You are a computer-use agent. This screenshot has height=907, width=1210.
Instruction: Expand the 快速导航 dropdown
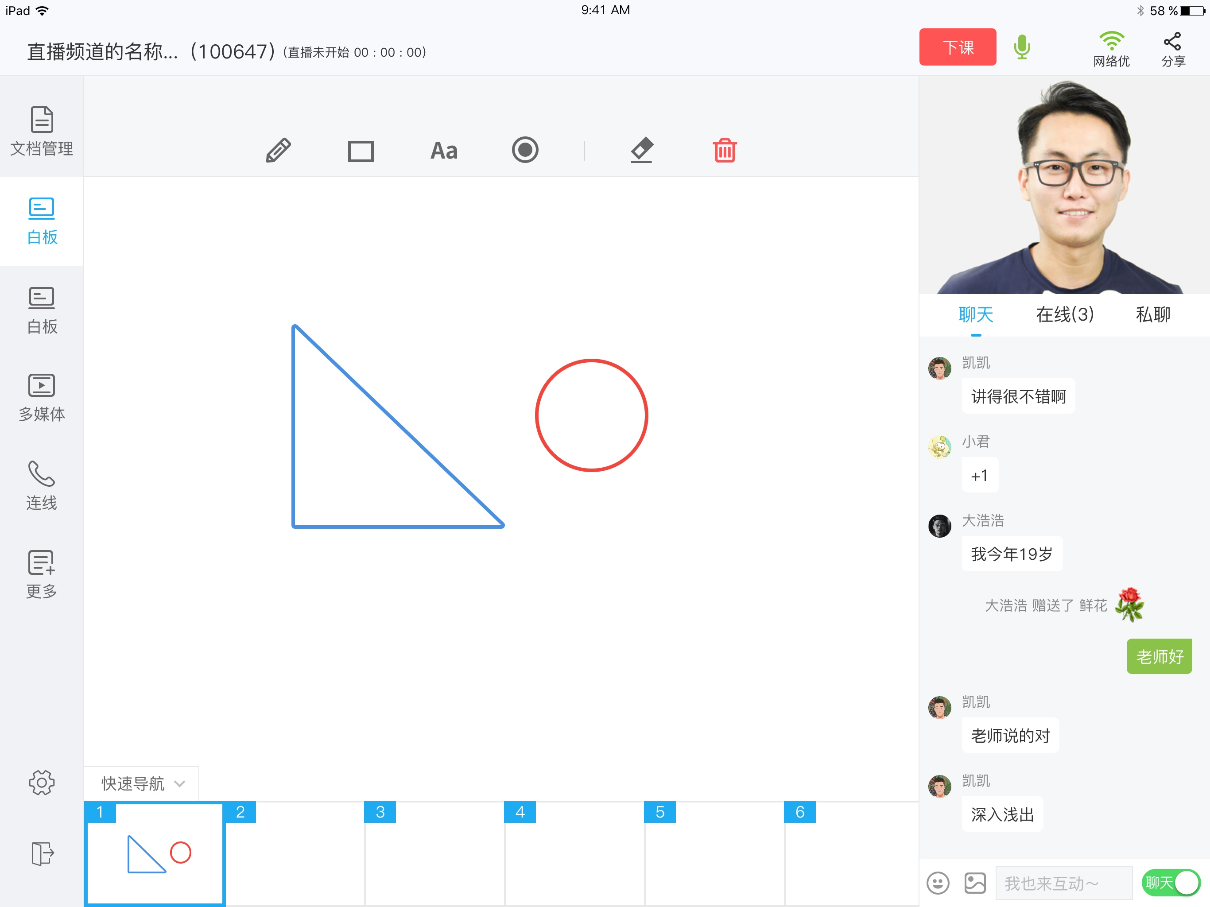(x=142, y=783)
